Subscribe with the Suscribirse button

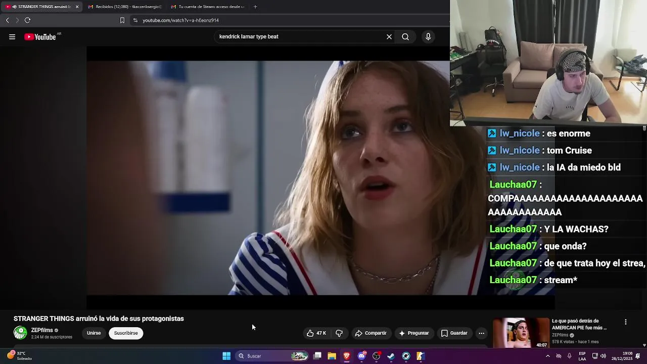click(126, 333)
